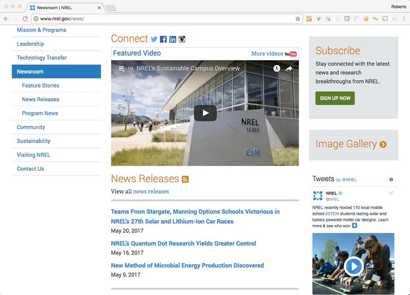Click the site info icon in address bar
This screenshot has height=295, width=410.
(x=36, y=19)
